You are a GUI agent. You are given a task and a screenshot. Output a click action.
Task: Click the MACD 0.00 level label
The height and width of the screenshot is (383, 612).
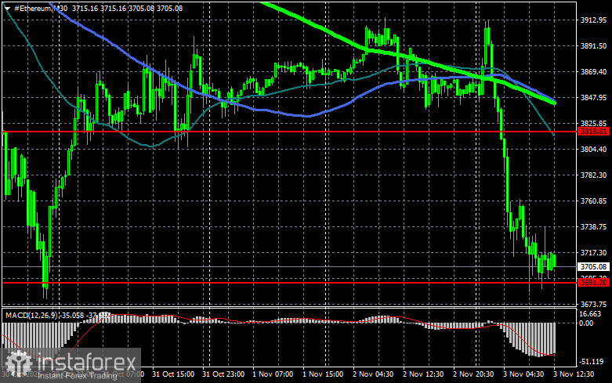tap(587, 323)
